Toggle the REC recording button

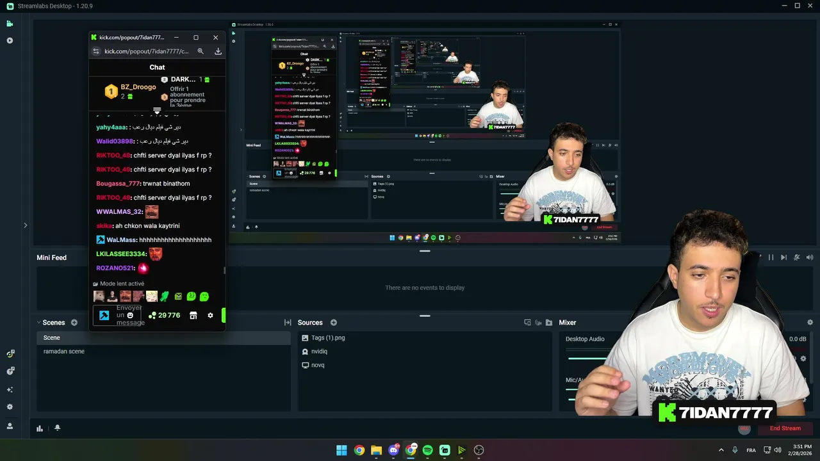coord(744,428)
